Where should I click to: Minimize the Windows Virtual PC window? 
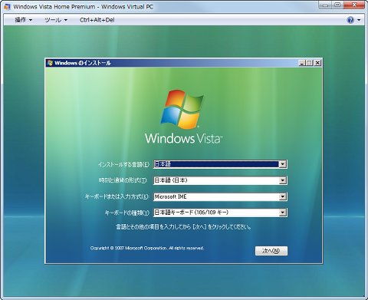pyautogui.click(x=326, y=5)
